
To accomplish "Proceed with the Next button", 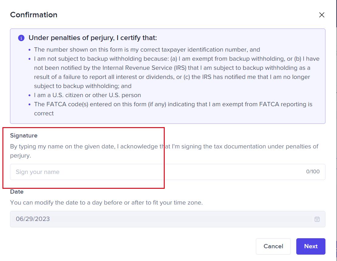I will point(311,246).
